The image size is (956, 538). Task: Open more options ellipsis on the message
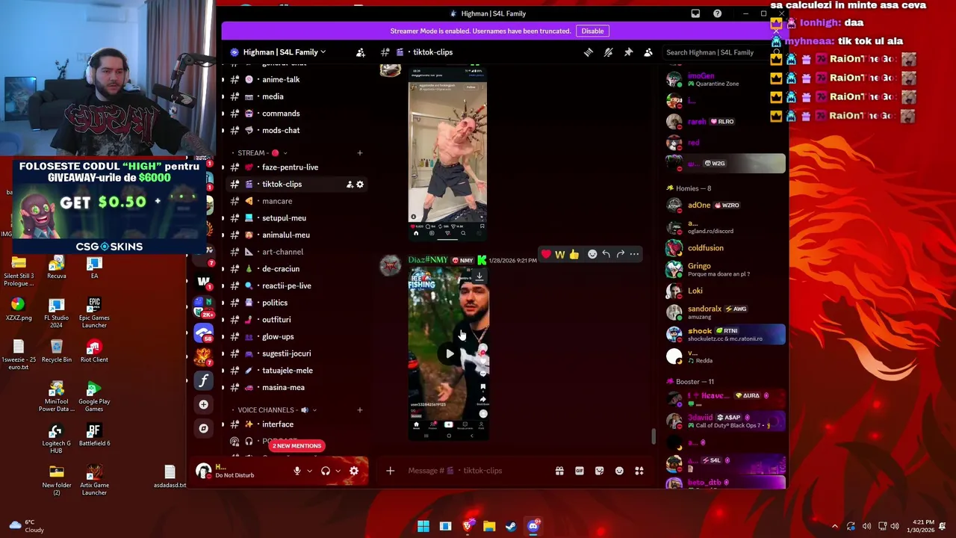click(634, 254)
